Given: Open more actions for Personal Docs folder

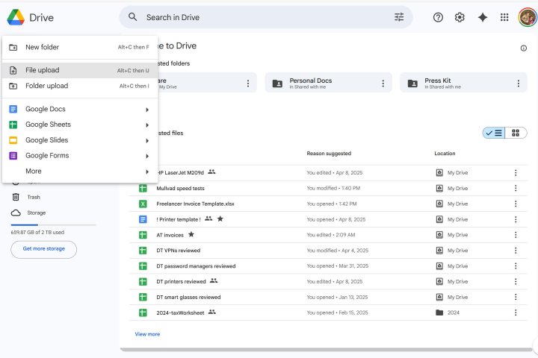Looking at the screenshot, I should (x=383, y=84).
